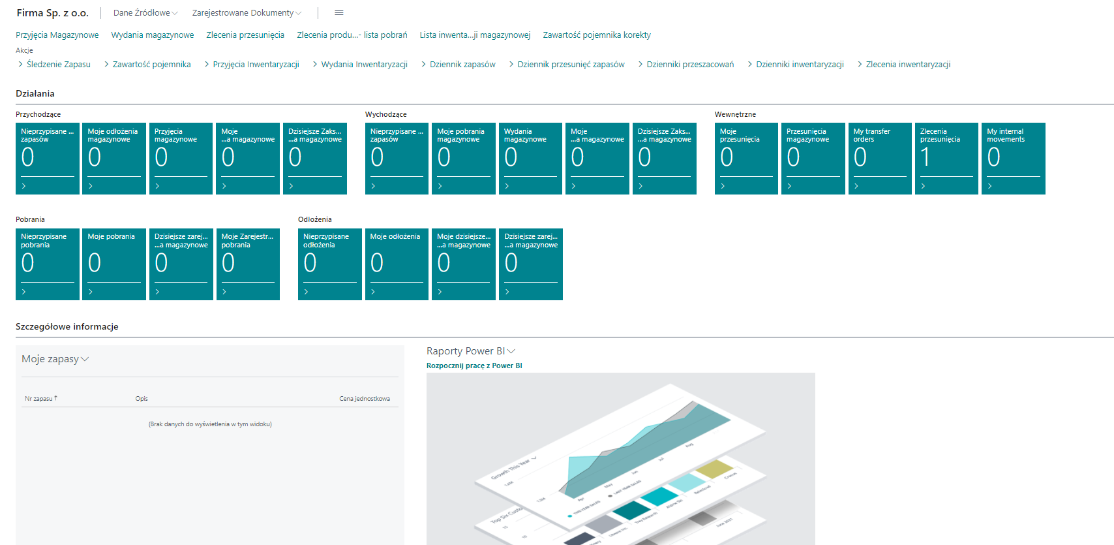Image resolution: width=1114 pixels, height=545 pixels.
Task: Click Cena jednostkowa column header
Action: pyautogui.click(x=364, y=399)
